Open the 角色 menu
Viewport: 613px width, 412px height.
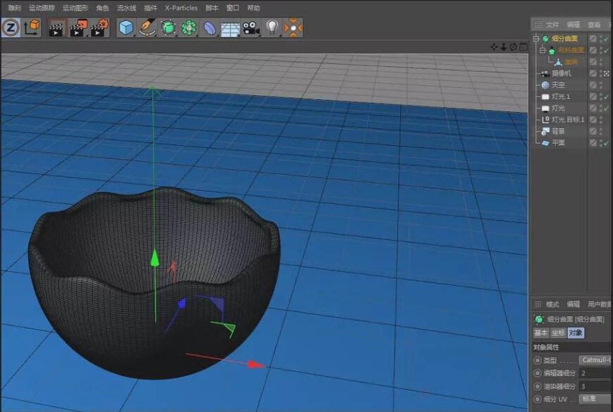click(x=102, y=8)
